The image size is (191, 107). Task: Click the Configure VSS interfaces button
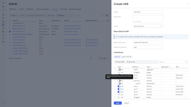36,15
